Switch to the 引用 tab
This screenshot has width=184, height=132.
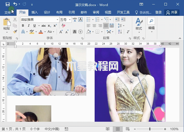coord(71,12)
